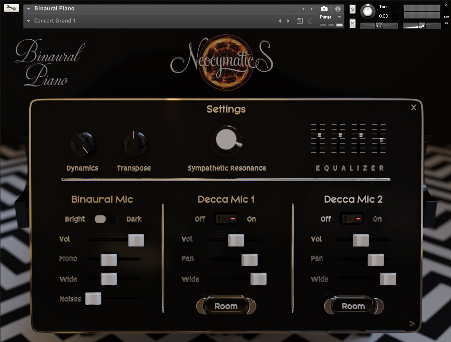Screen dimensions: 451x342
Task: Toggle the PV button
Action: [446, 23]
